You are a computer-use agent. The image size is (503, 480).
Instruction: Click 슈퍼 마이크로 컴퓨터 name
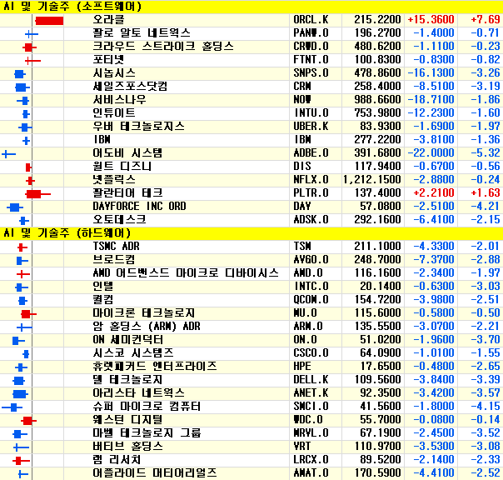(147, 406)
